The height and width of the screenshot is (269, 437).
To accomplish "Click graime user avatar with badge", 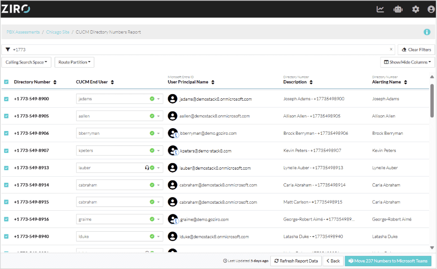I will tap(173, 219).
